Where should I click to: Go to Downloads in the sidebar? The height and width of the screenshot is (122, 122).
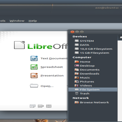click(90, 74)
